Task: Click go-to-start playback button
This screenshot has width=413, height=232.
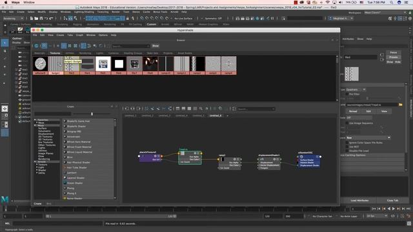Action: click(x=374, y=209)
